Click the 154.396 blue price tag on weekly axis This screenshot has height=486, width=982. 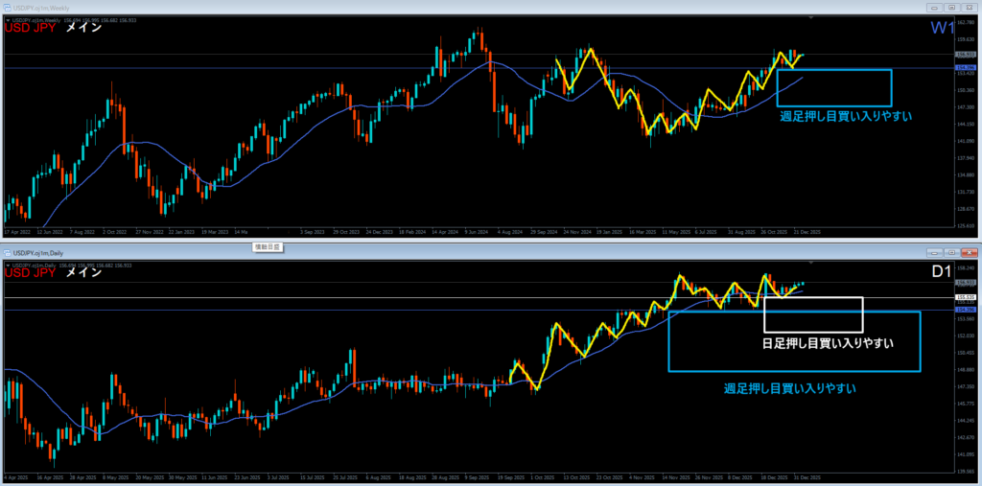964,68
